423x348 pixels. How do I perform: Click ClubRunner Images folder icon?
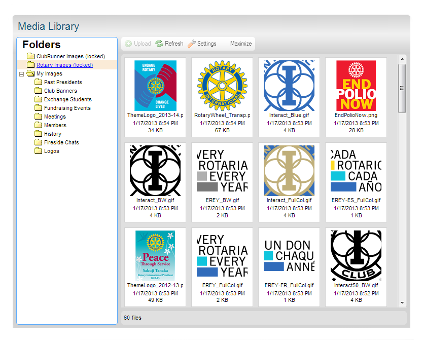31,56
